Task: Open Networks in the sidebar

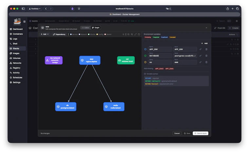Action: tap(16, 63)
